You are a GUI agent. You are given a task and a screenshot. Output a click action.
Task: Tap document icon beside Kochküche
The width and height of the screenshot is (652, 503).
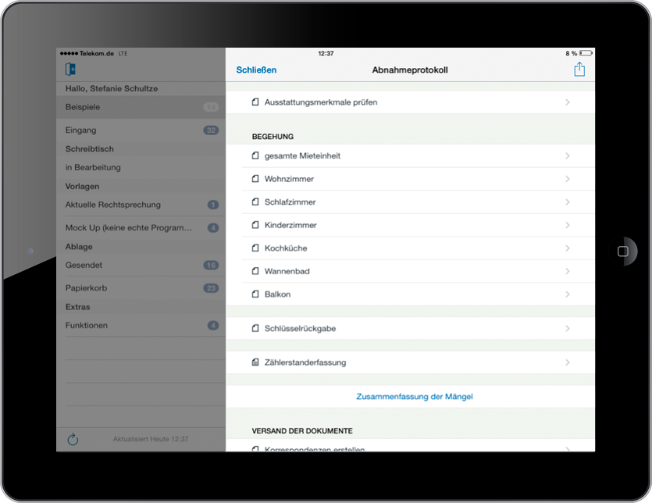tap(255, 248)
